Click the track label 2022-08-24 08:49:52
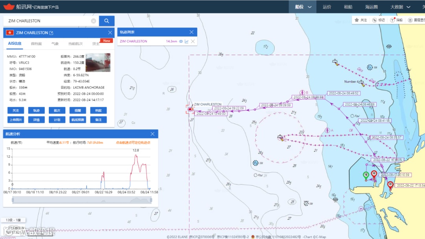 [344, 93]
